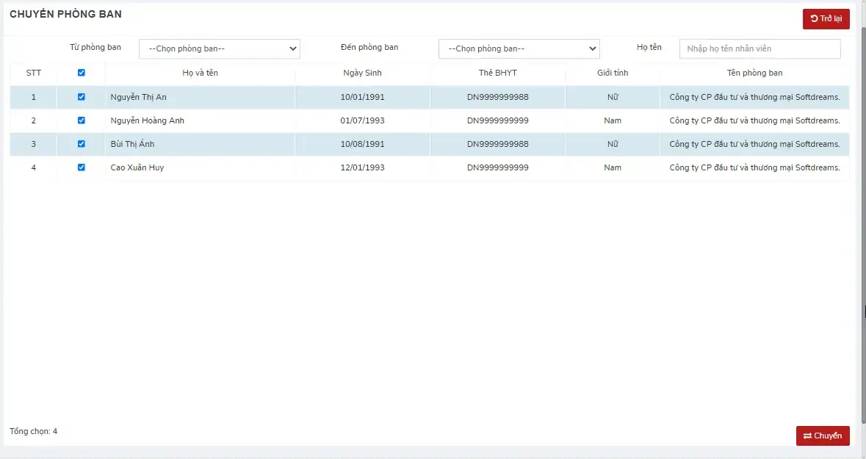Focus the Họ tên search field
The image size is (866, 459).
[760, 48]
